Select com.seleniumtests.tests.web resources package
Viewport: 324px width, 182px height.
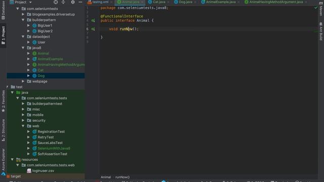51,165
